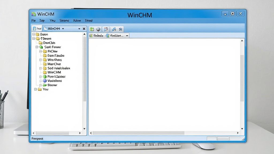Expand the Sool: Frover node

pos(37,47)
